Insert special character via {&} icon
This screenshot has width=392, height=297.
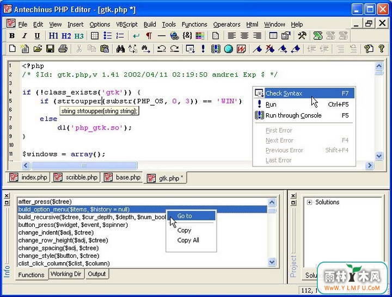187,36
